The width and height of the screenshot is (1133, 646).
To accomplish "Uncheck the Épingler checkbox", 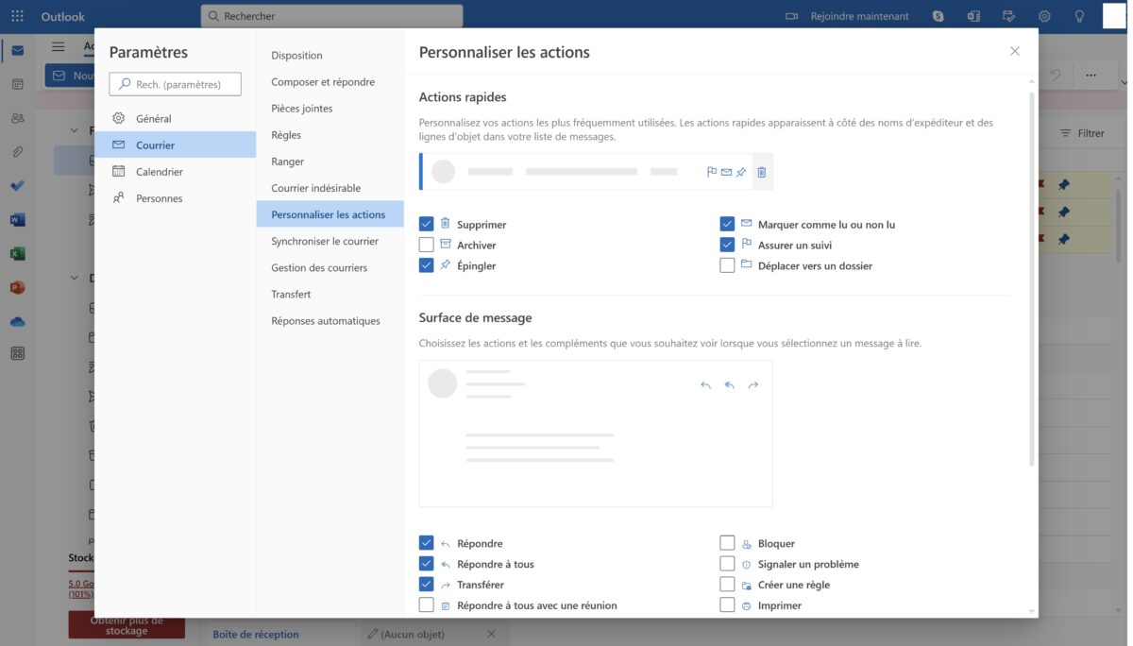I will [x=426, y=265].
